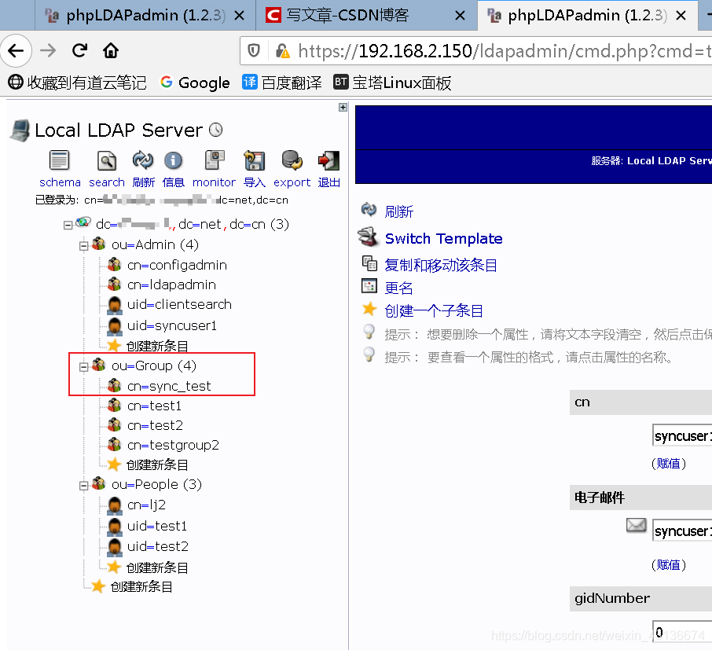Click the refresh icon in the right panel
712x650 pixels.
[369, 209]
